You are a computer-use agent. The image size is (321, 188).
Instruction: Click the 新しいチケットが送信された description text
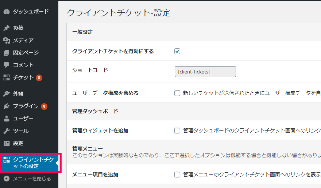pos(252,93)
